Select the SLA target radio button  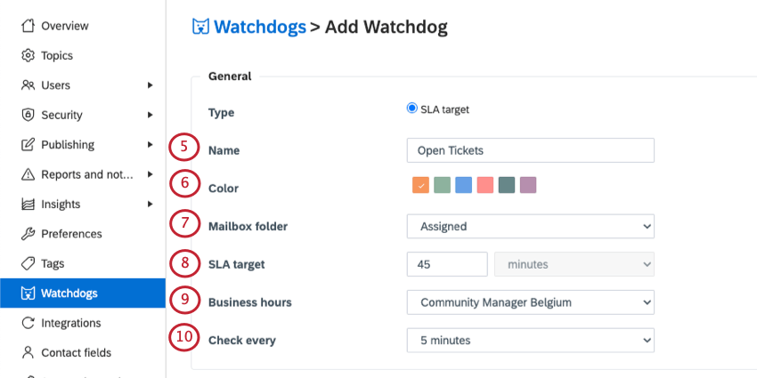point(411,109)
